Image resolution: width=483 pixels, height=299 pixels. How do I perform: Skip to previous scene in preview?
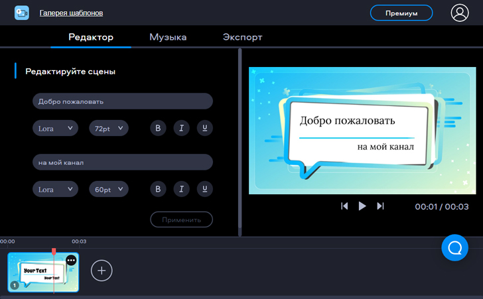click(x=344, y=206)
